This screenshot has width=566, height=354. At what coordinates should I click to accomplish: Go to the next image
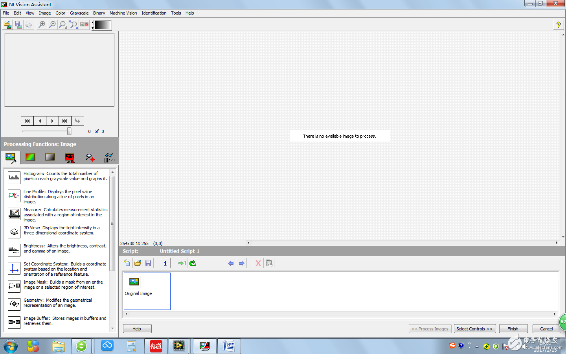click(52, 121)
